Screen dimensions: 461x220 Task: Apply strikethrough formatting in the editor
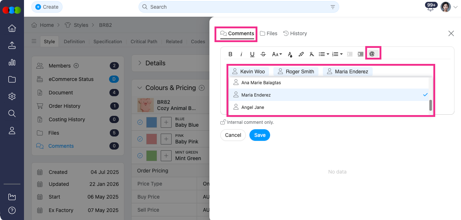(263, 54)
